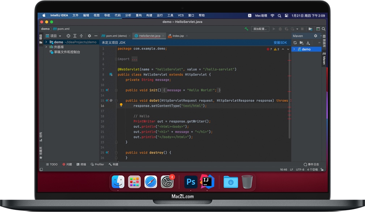Click the 添加配置... run configuration button
Image resolution: width=365 pixels, height=212 pixels.
(x=260, y=29)
